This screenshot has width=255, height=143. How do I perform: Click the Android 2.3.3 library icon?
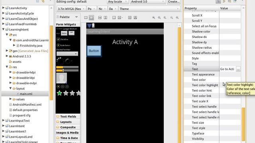(11, 56)
